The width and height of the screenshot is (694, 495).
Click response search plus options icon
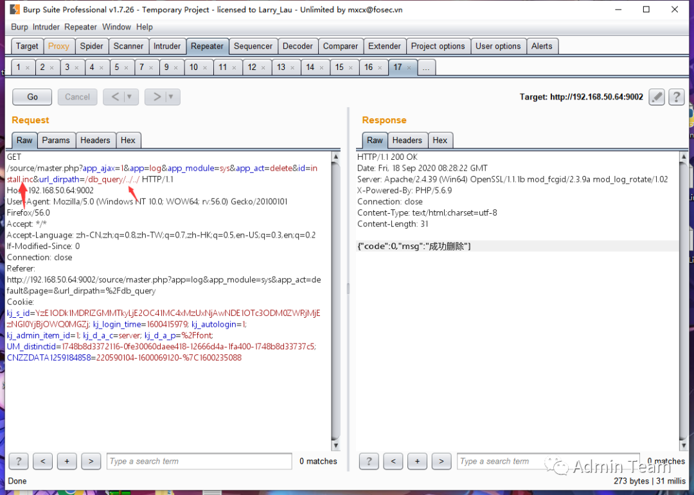click(417, 461)
